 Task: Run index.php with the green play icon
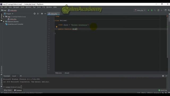tap(148, 10)
